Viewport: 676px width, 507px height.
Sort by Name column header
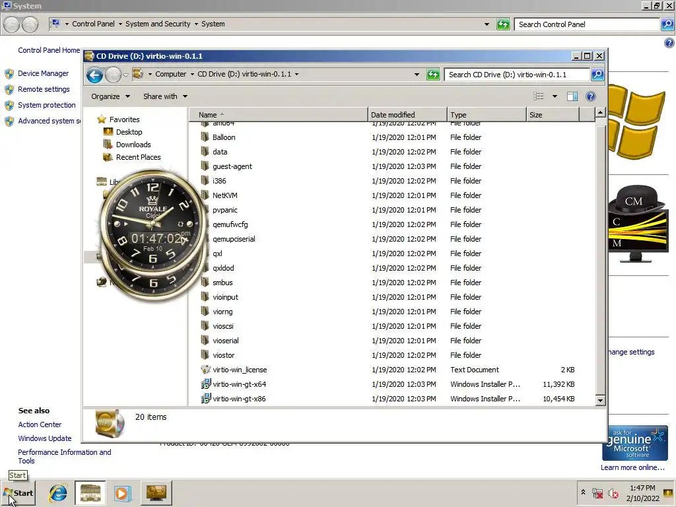tap(279, 115)
